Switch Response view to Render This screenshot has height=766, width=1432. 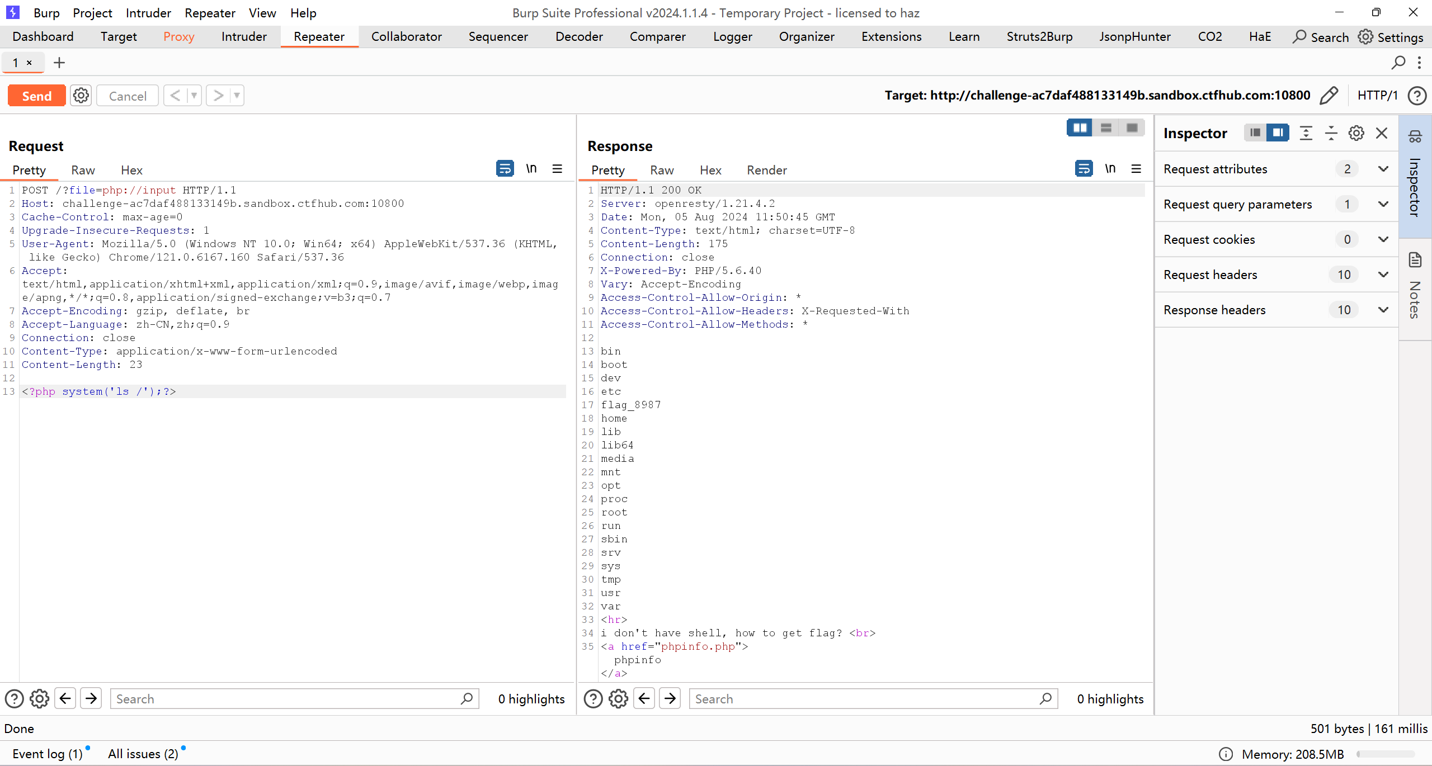pyautogui.click(x=766, y=170)
